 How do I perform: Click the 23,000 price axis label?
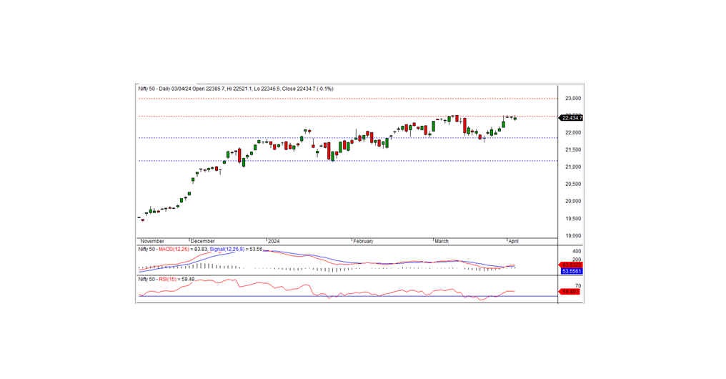point(573,99)
